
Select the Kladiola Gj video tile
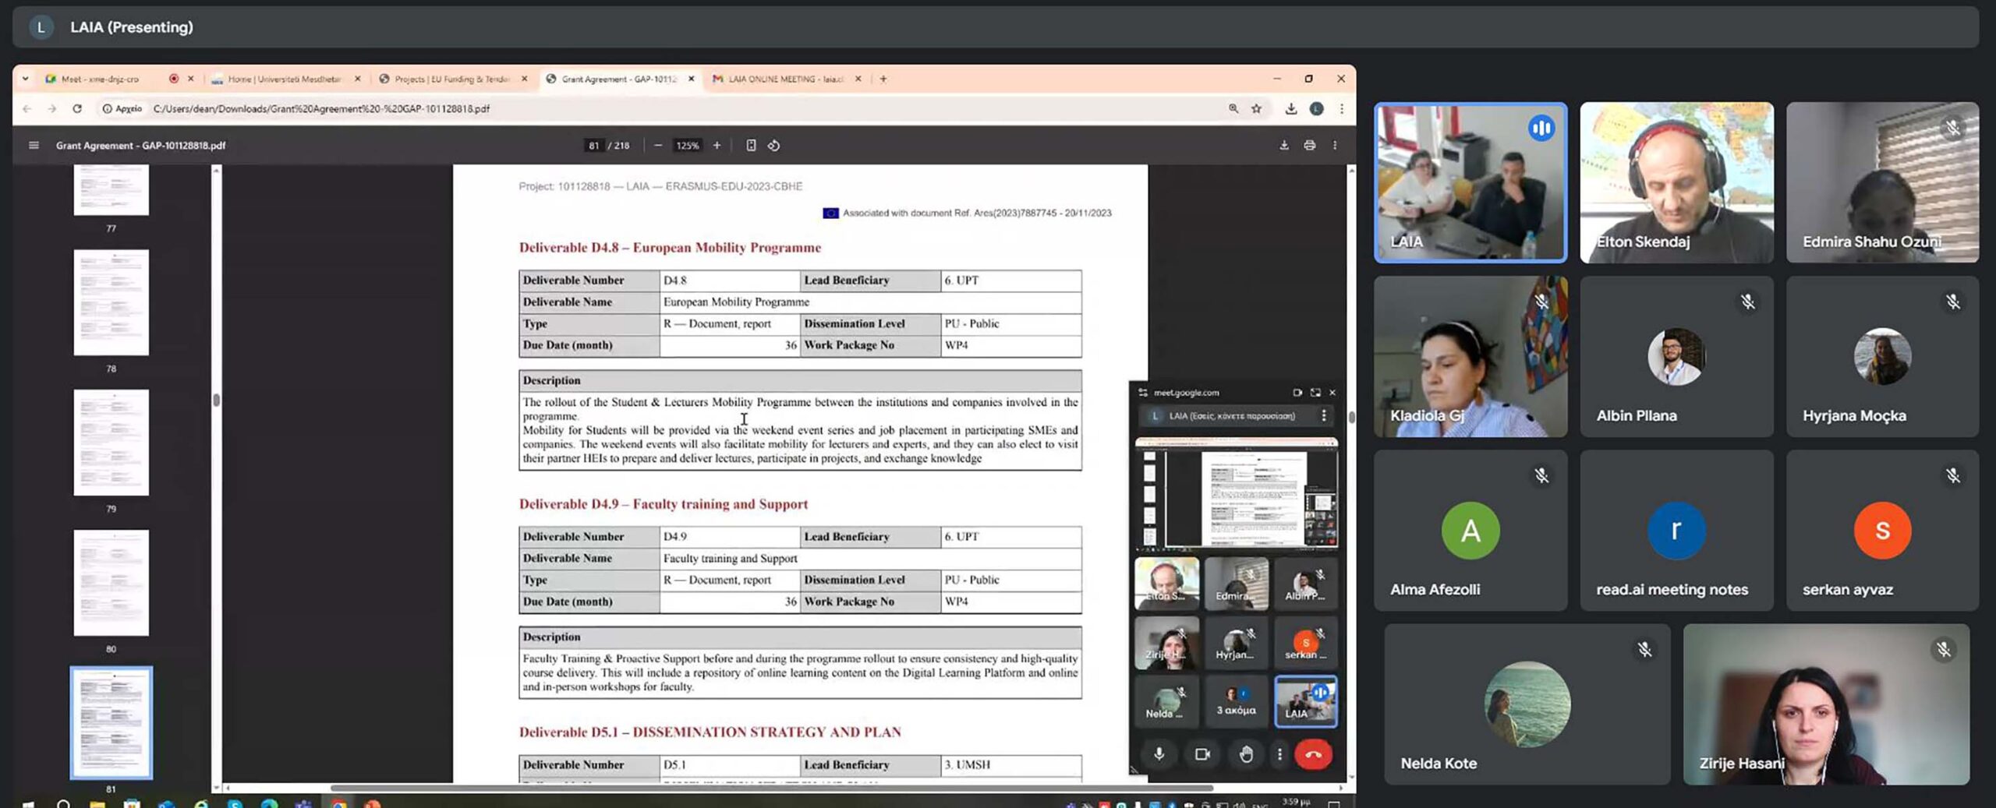(1470, 356)
